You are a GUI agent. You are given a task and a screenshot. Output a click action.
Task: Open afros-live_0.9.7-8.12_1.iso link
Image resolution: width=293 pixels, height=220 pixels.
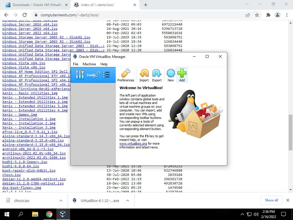tap(30, 132)
